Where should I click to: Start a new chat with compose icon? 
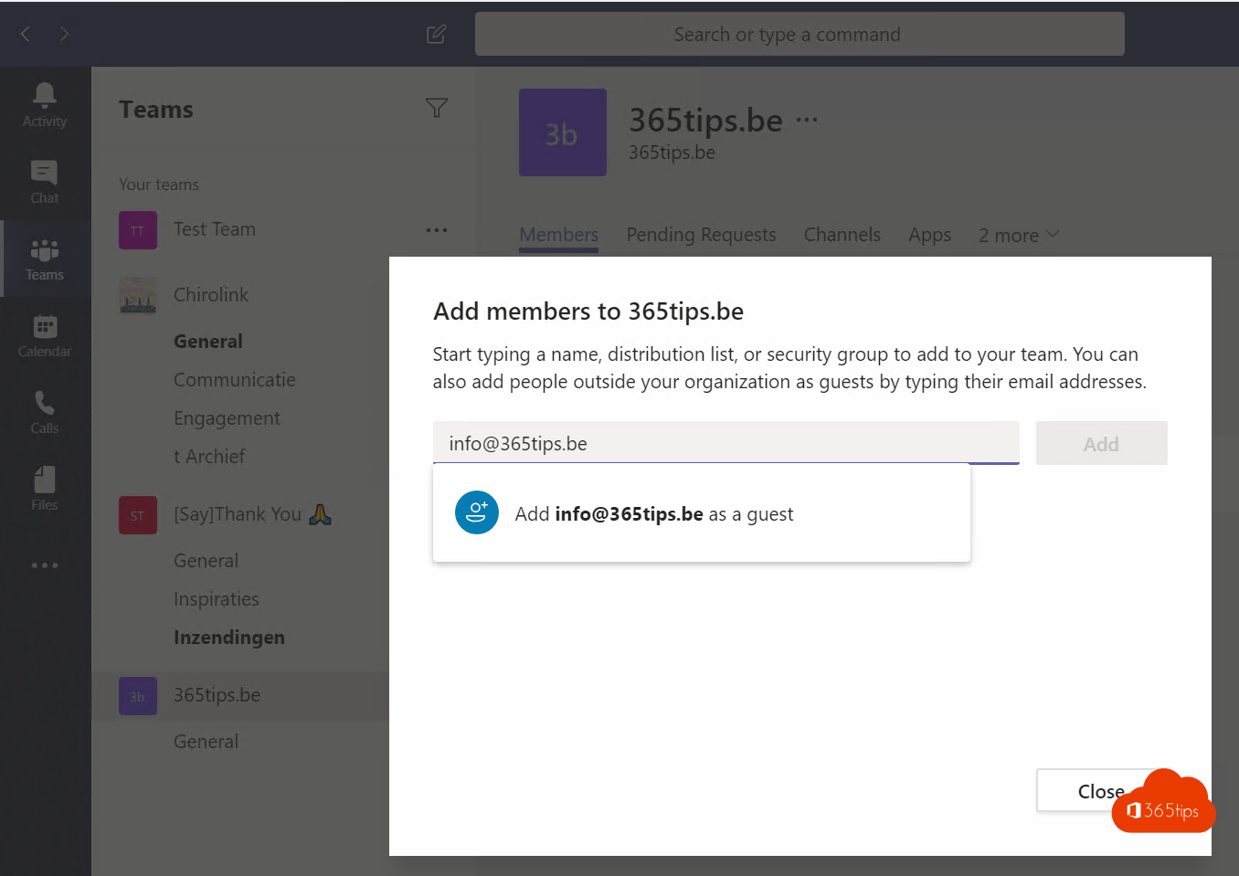pyautogui.click(x=437, y=34)
